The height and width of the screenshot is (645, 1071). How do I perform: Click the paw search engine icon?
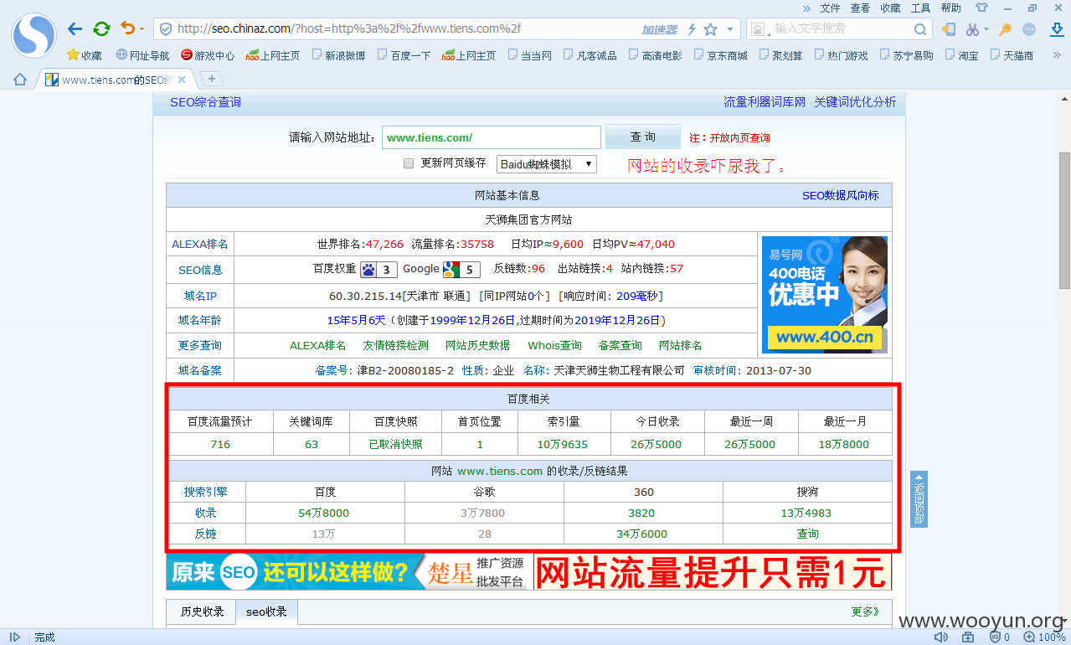tap(758, 29)
